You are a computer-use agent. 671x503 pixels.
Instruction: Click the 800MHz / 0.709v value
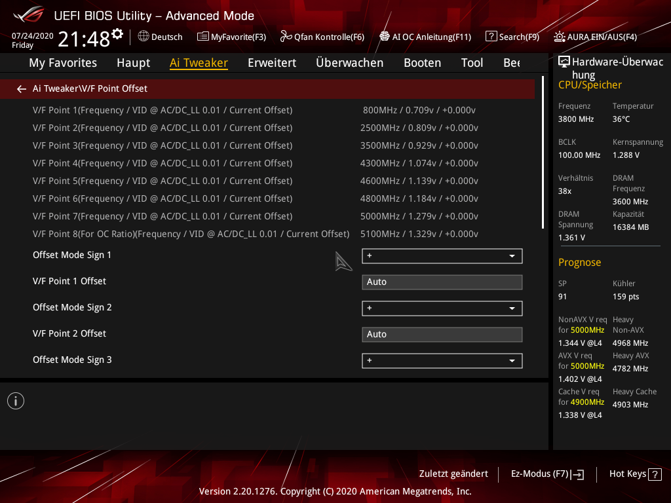coord(419,110)
